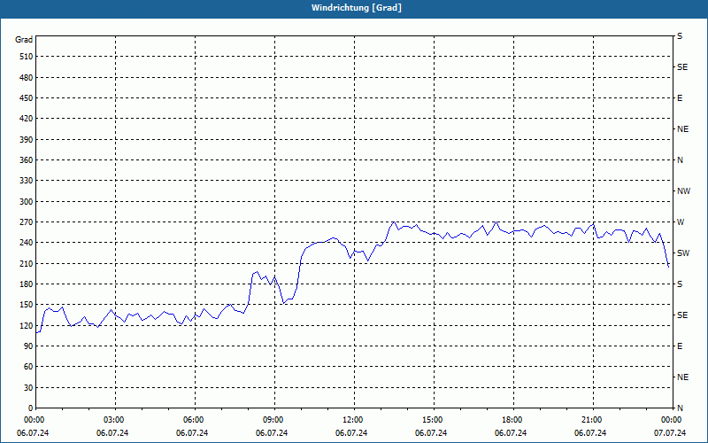Click the 07.07.24 date label
This screenshot has width=708, height=443.
tap(670, 433)
